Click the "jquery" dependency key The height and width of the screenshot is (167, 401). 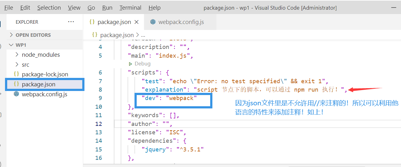pos(155,149)
